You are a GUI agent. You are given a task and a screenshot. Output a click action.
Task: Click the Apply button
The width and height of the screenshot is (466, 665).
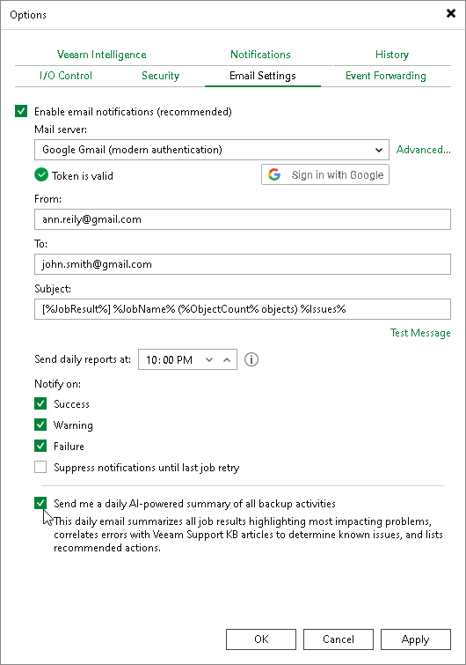(x=416, y=639)
